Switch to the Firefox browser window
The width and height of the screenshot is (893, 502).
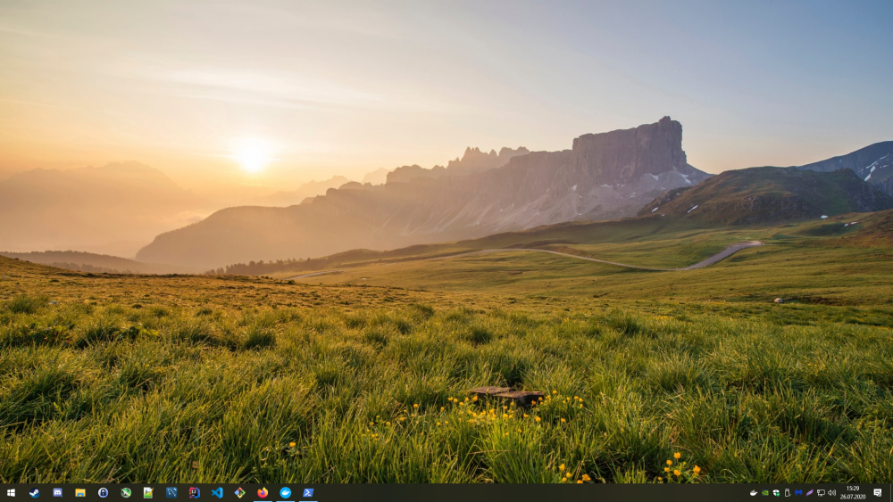point(263,492)
